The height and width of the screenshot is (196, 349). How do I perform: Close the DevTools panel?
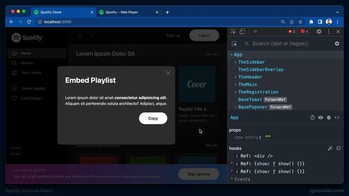[x=338, y=32]
